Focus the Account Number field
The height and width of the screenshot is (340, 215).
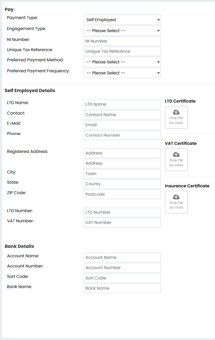point(122,268)
